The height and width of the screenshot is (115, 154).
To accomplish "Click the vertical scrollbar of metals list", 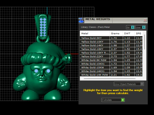I will 144,42.
